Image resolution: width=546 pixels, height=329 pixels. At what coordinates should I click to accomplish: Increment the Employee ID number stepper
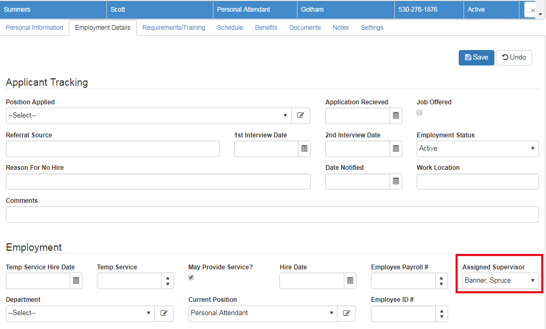click(441, 311)
